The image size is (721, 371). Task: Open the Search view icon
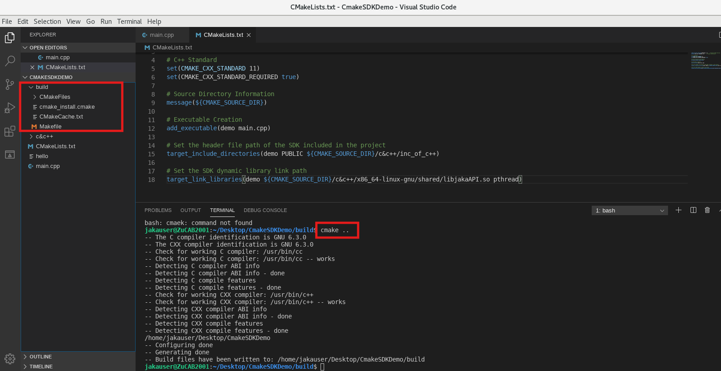[10, 61]
